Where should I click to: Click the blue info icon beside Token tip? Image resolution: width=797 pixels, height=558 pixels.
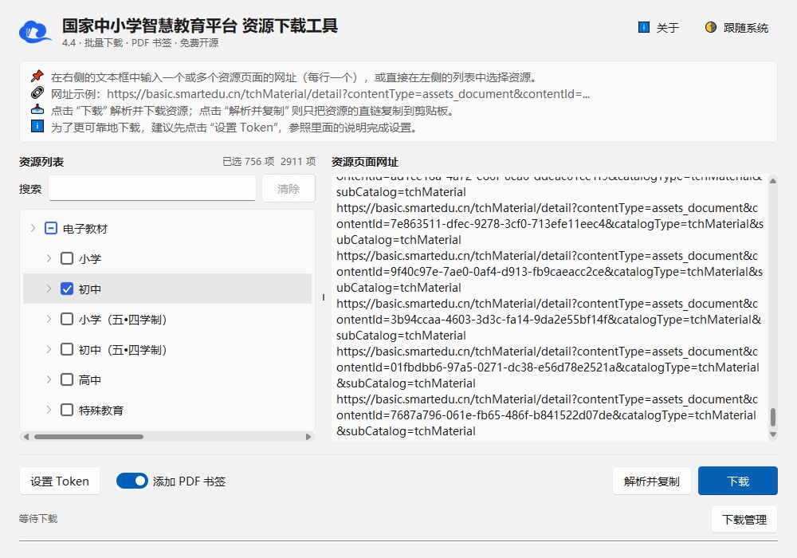(37, 127)
